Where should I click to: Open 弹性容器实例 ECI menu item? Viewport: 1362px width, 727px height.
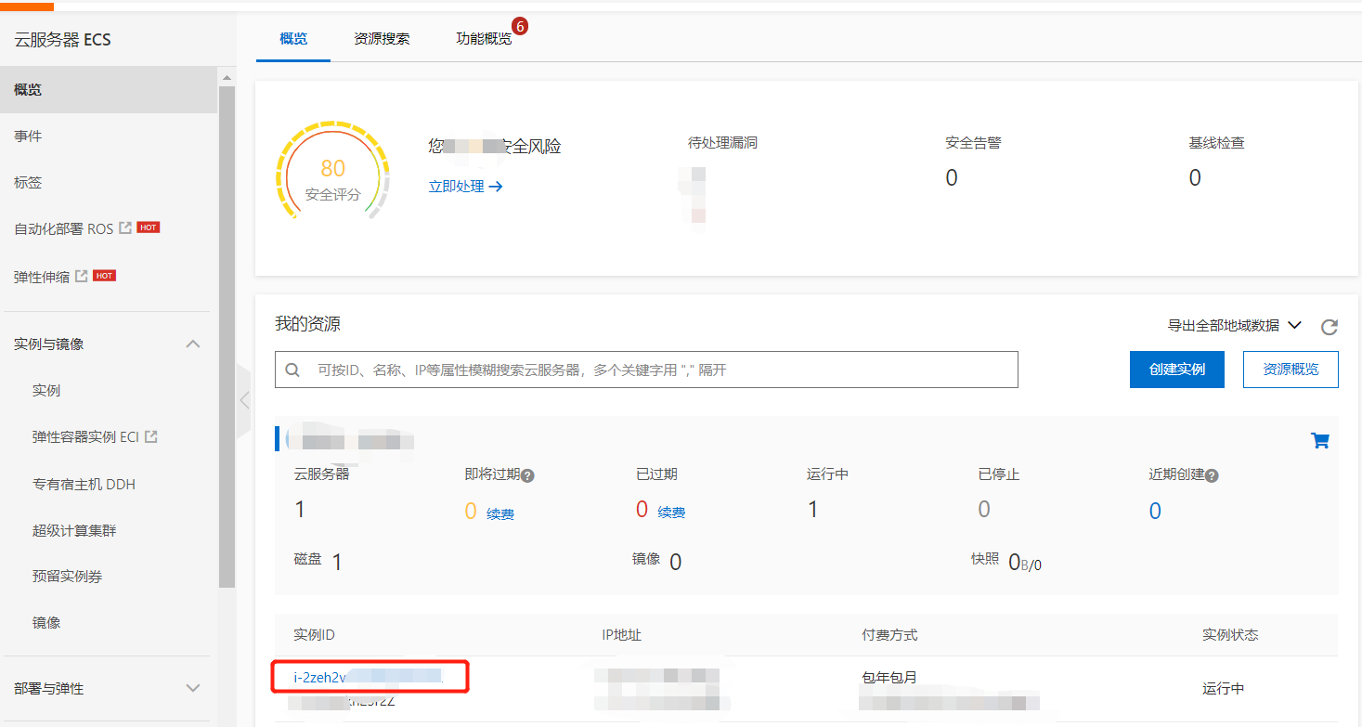(x=85, y=437)
